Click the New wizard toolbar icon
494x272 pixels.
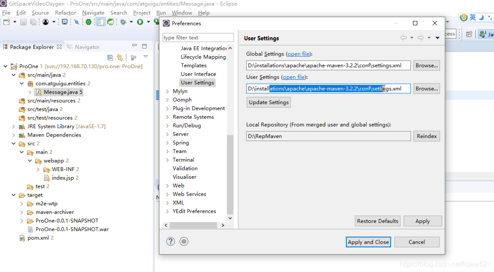7,22
